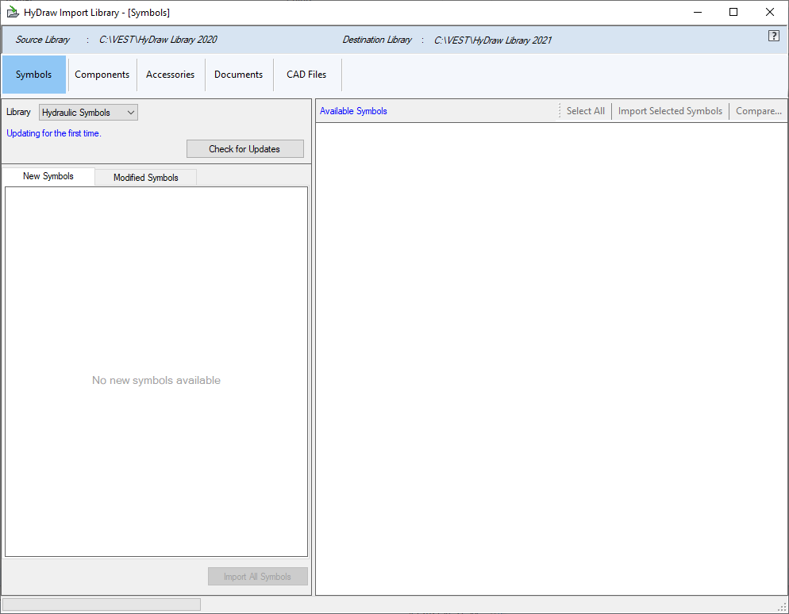Go to the Documents tab
The image size is (789, 614).
coord(238,75)
